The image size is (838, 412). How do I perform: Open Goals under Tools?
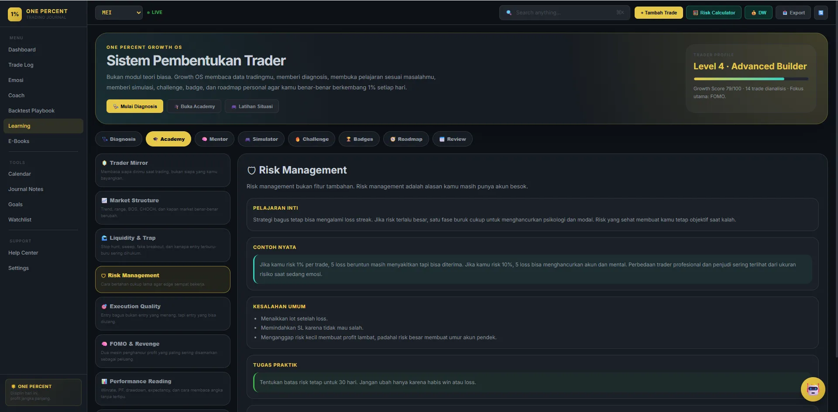43,204
